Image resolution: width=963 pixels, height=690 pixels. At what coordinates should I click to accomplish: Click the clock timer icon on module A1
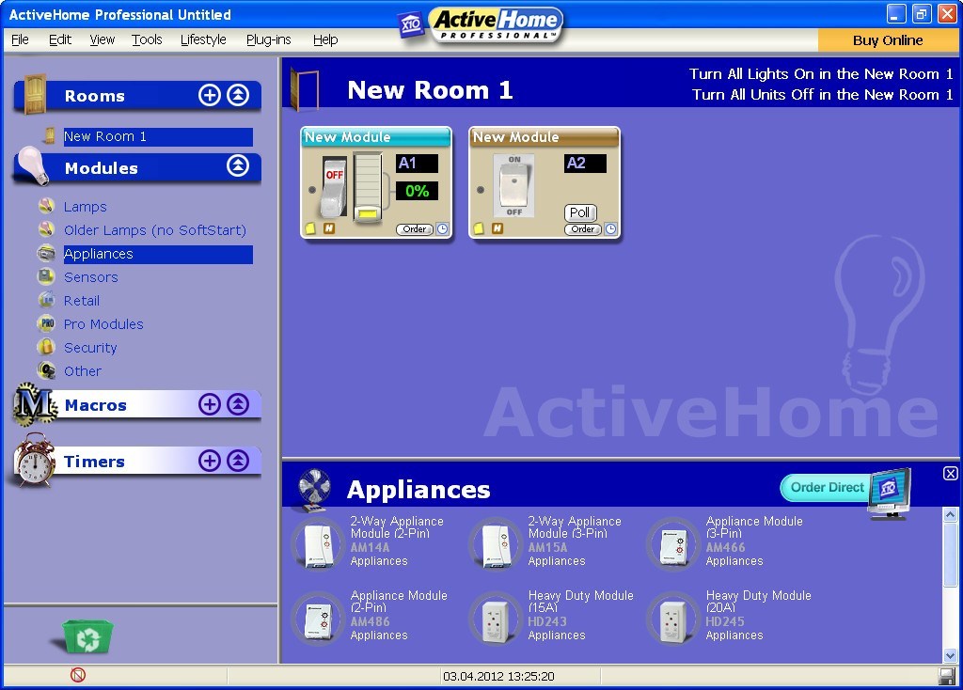point(442,228)
